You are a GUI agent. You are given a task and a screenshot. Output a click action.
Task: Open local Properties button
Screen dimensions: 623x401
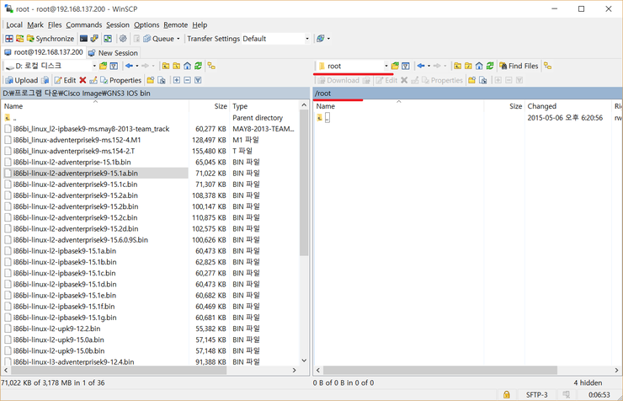120,80
